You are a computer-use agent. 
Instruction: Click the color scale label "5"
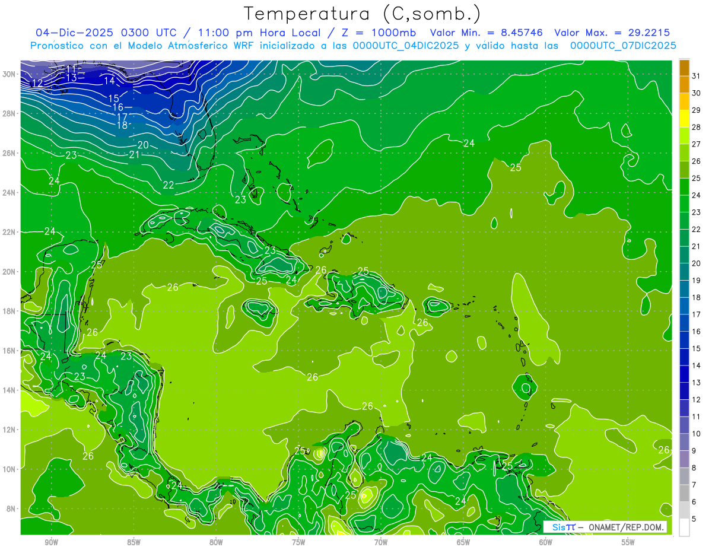(694, 520)
